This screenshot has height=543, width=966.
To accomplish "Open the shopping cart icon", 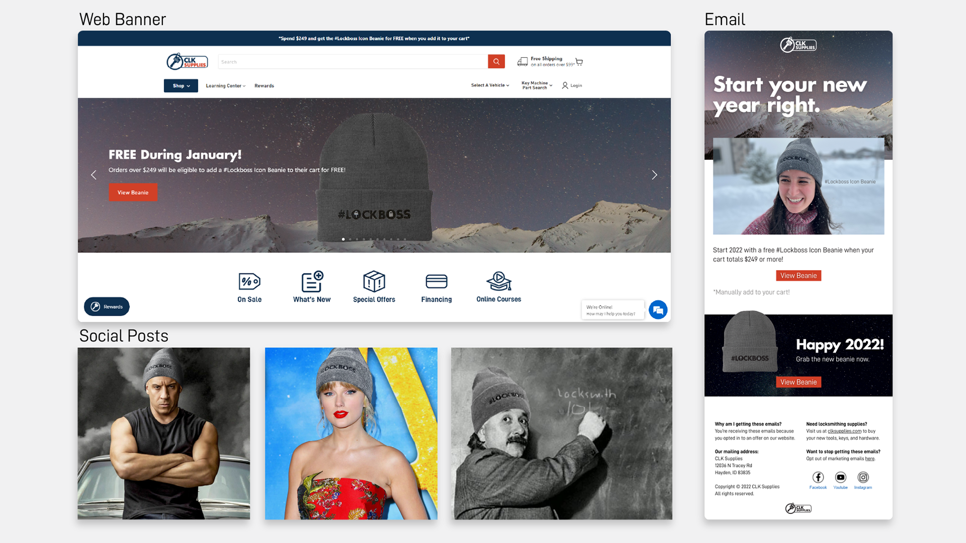I will pyautogui.click(x=579, y=62).
